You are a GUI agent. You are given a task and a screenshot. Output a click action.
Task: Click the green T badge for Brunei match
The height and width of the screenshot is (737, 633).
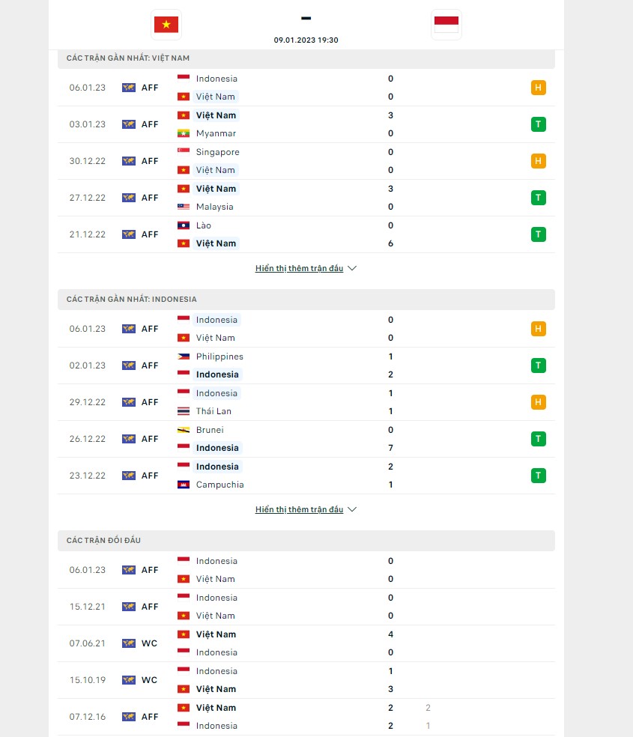[x=538, y=439]
